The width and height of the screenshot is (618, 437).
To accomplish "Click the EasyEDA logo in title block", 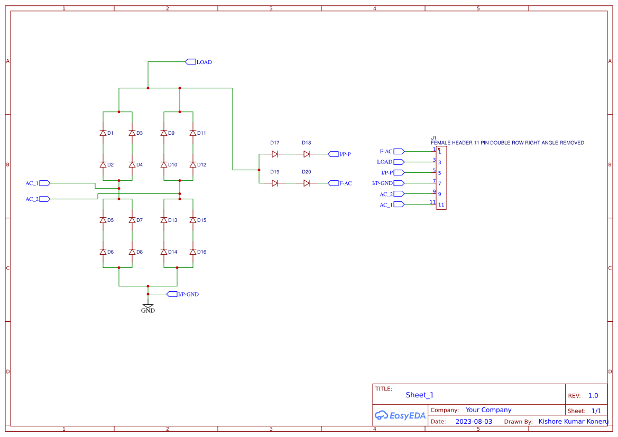I will (x=400, y=415).
